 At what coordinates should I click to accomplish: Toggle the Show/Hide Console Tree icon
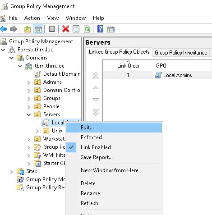click(38, 29)
